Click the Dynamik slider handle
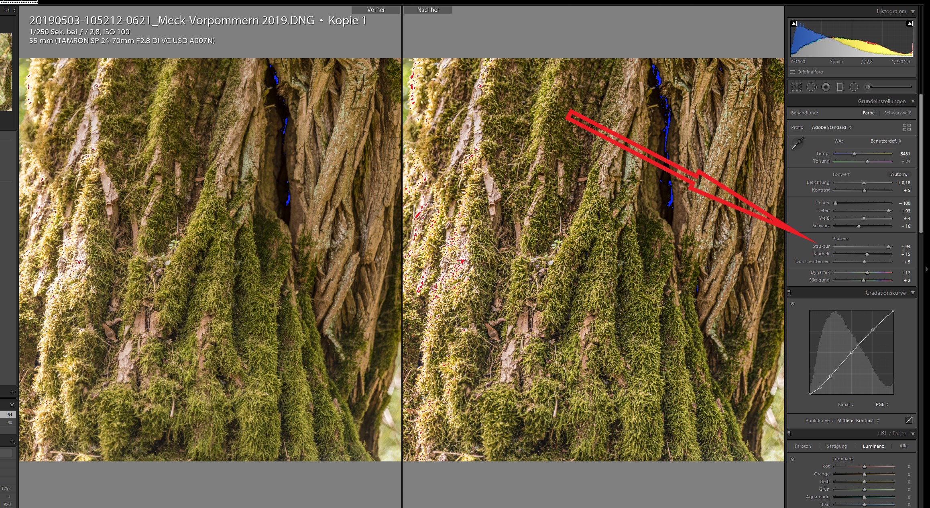930x508 pixels. pos(867,273)
